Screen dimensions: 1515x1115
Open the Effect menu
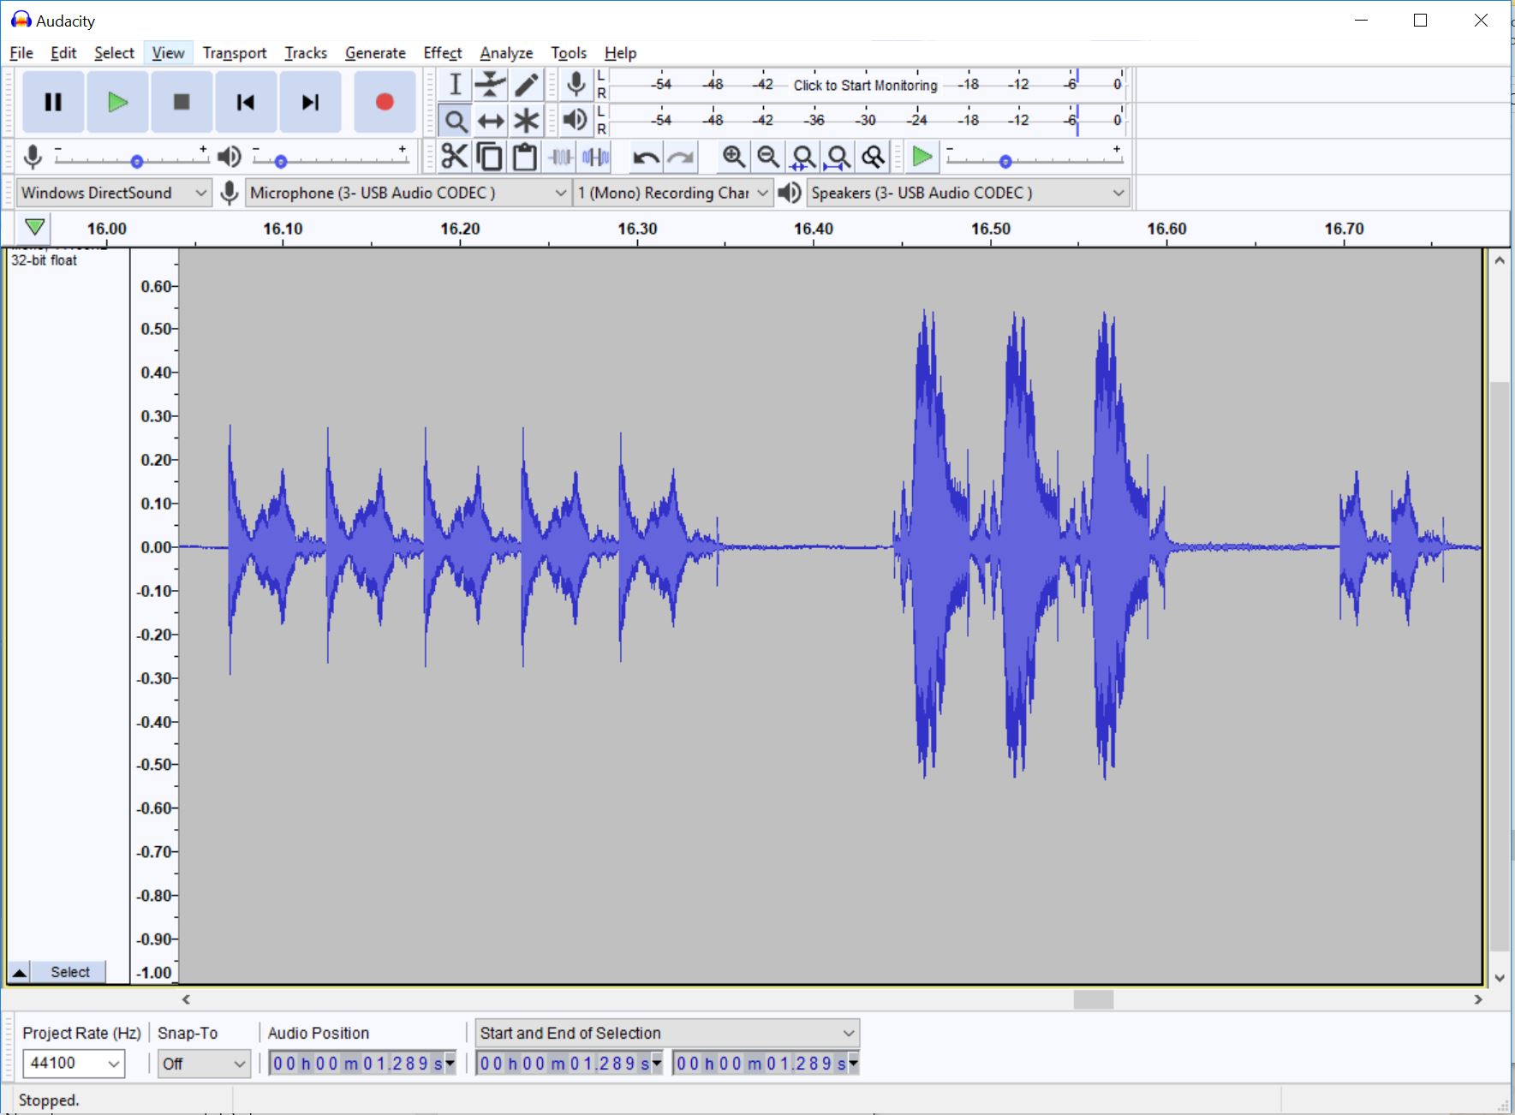point(442,53)
